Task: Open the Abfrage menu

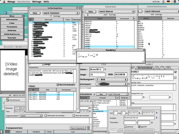Action: pos(37,2)
